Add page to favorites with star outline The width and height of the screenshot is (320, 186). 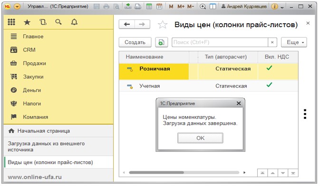tap(163, 25)
